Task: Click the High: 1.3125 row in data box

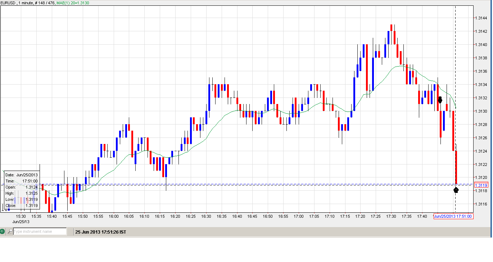Action: pos(22,193)
